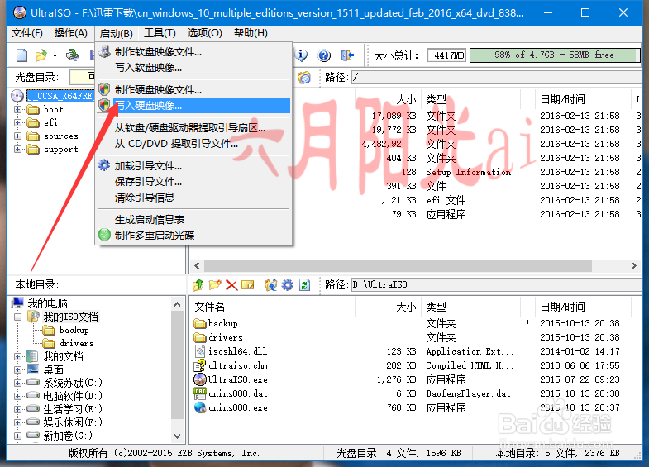Click the local path field D:\UltraISO

(496, 284)
